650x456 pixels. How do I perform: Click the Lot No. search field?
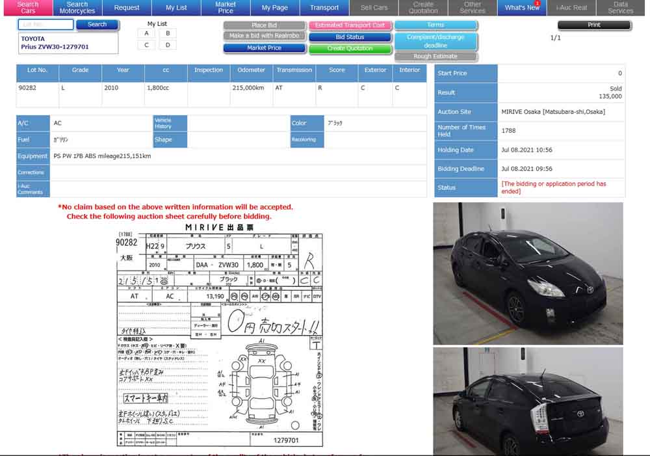click(46, 25)
